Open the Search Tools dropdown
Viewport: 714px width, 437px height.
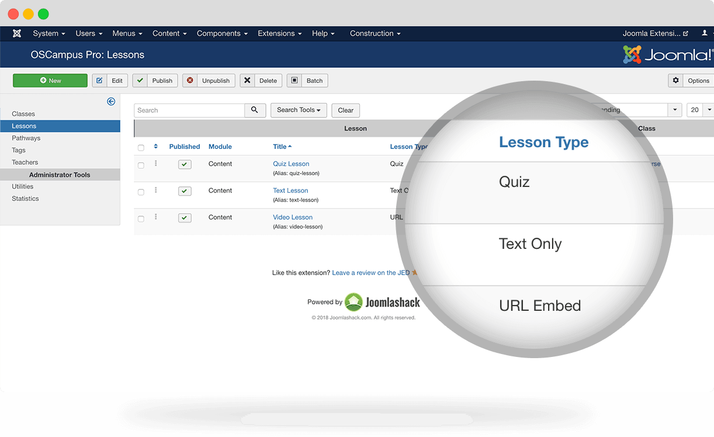299,110
